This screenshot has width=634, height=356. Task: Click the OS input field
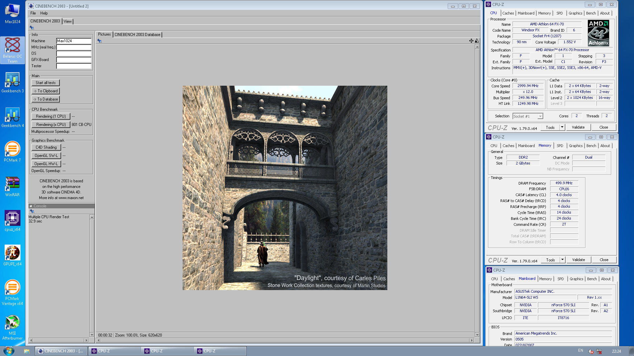coord(74,53)
